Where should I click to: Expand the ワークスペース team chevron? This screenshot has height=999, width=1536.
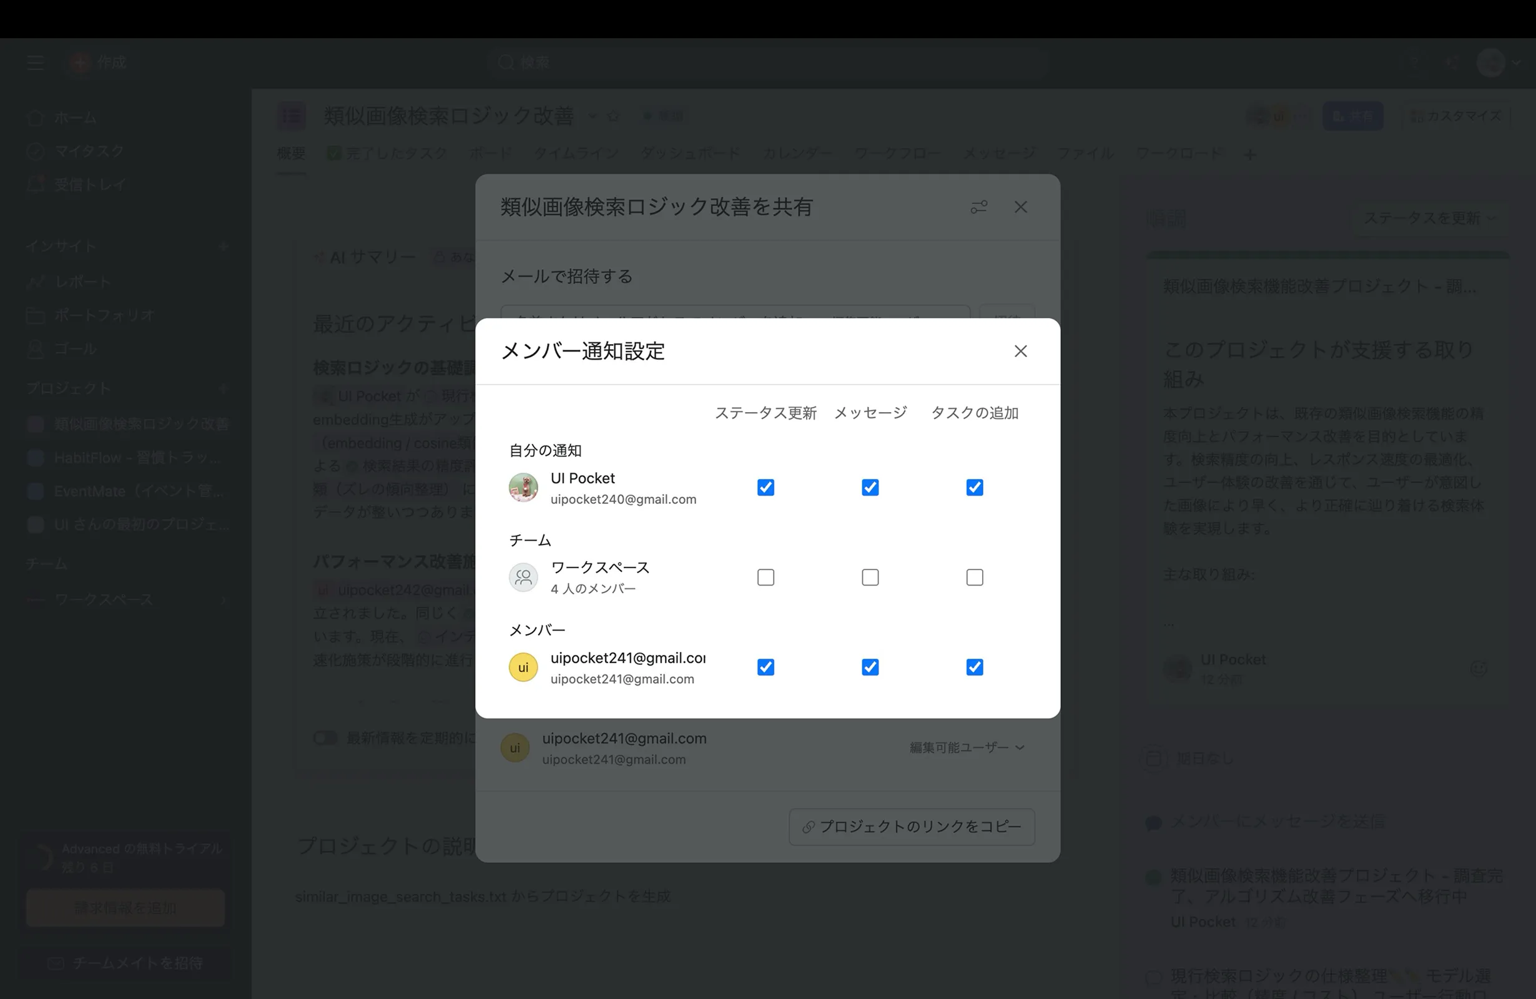[224, 600]
